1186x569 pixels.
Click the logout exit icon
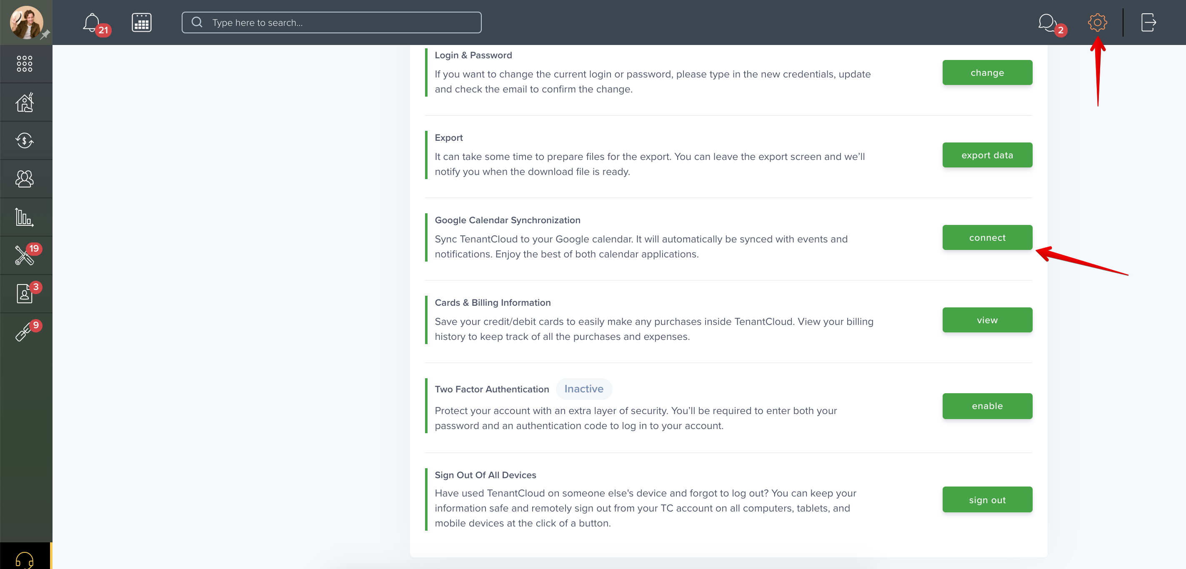(x=1148, y=22)
